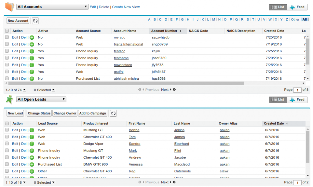
Task: Click the green plus icon on the testacc row
Action: click(31, 51)
